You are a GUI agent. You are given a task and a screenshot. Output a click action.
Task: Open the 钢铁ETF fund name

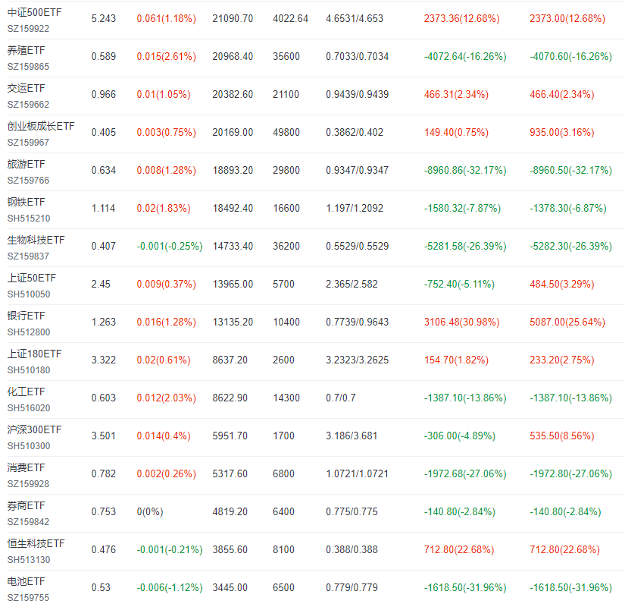27,202
